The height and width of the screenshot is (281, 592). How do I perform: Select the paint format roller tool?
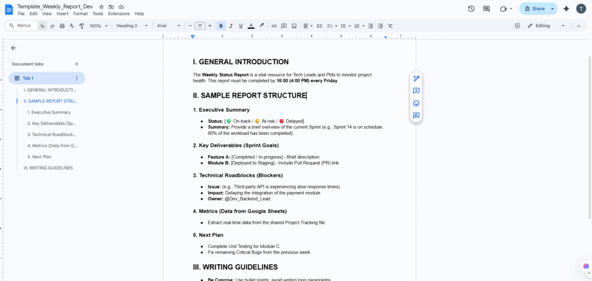click(x=82, y=26)
